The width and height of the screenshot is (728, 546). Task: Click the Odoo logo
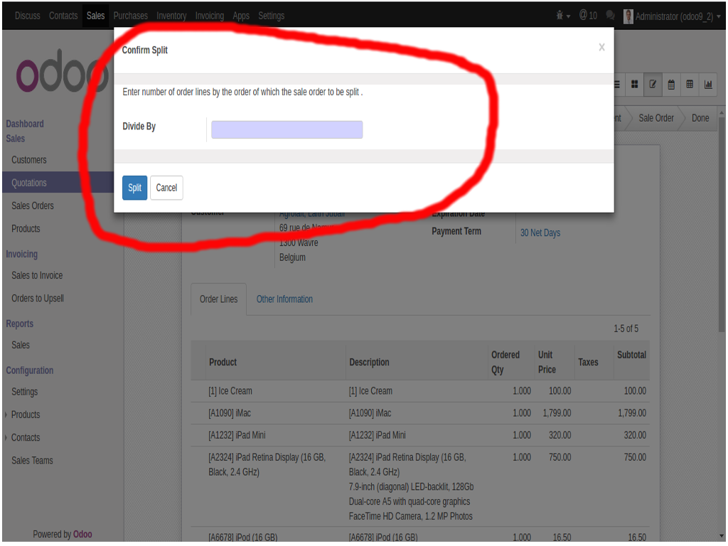coord(63,70)
